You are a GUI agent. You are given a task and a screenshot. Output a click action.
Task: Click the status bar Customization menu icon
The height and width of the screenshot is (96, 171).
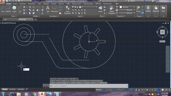170,90
